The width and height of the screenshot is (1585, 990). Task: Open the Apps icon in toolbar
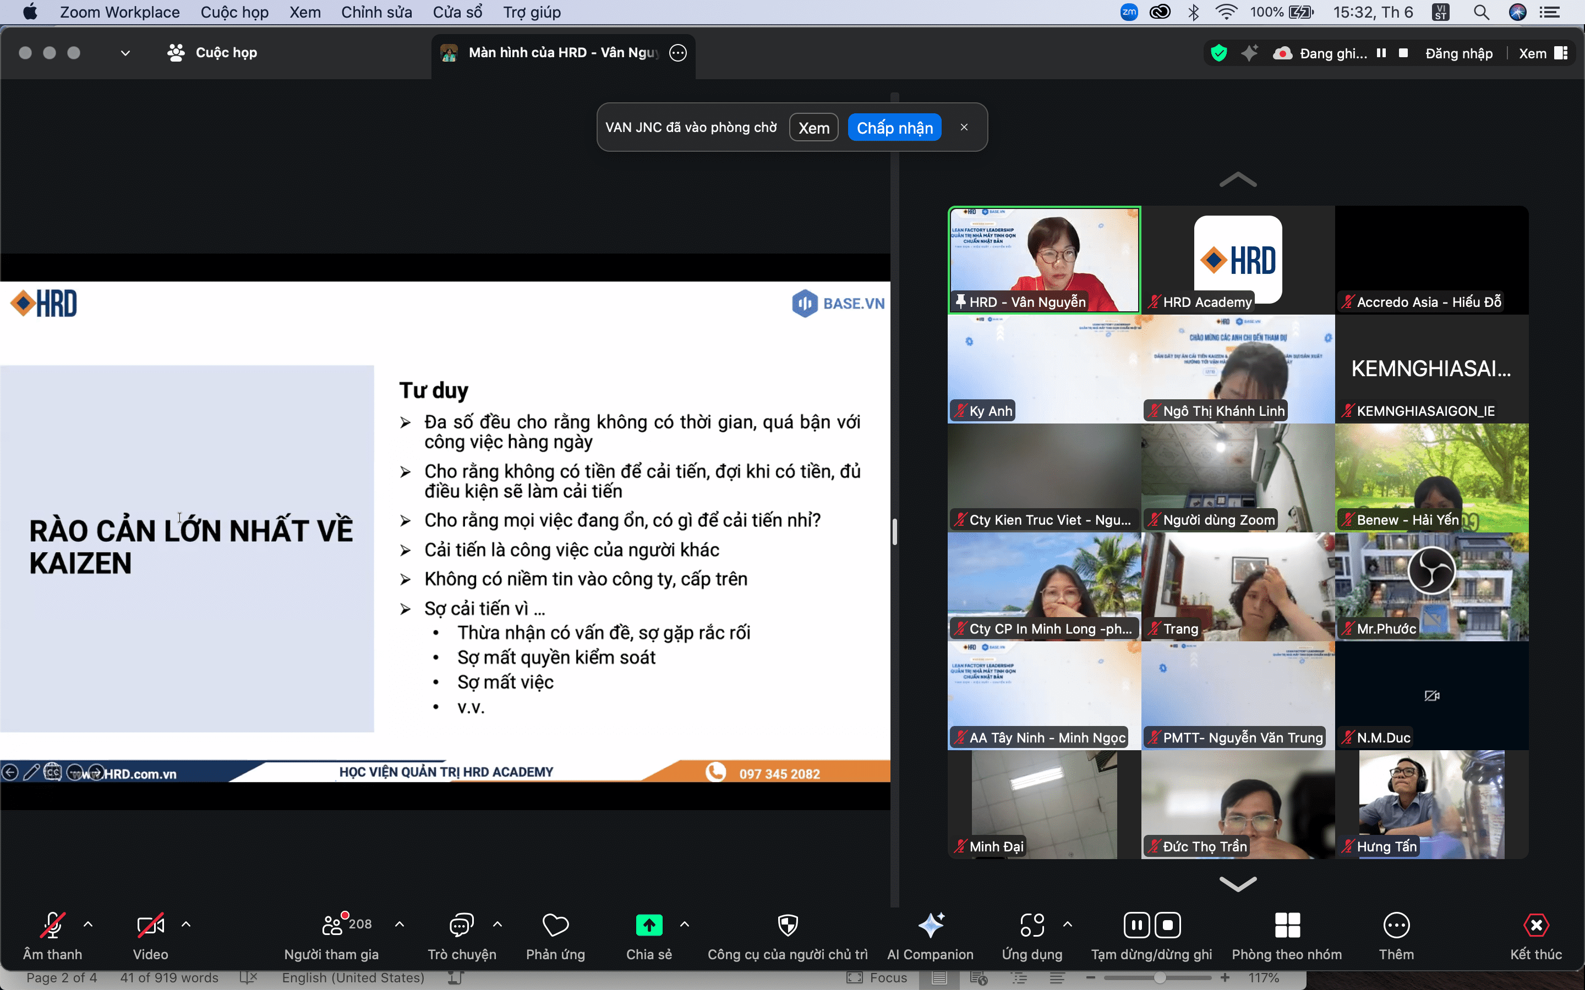(1031, 925)
